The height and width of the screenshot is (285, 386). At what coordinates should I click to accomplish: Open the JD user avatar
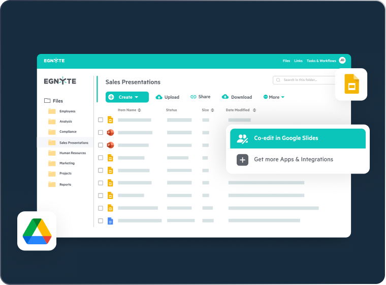pos(342,61)
